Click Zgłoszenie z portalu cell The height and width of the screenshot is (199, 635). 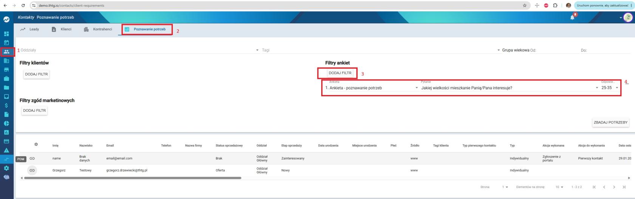pos(551,159)
